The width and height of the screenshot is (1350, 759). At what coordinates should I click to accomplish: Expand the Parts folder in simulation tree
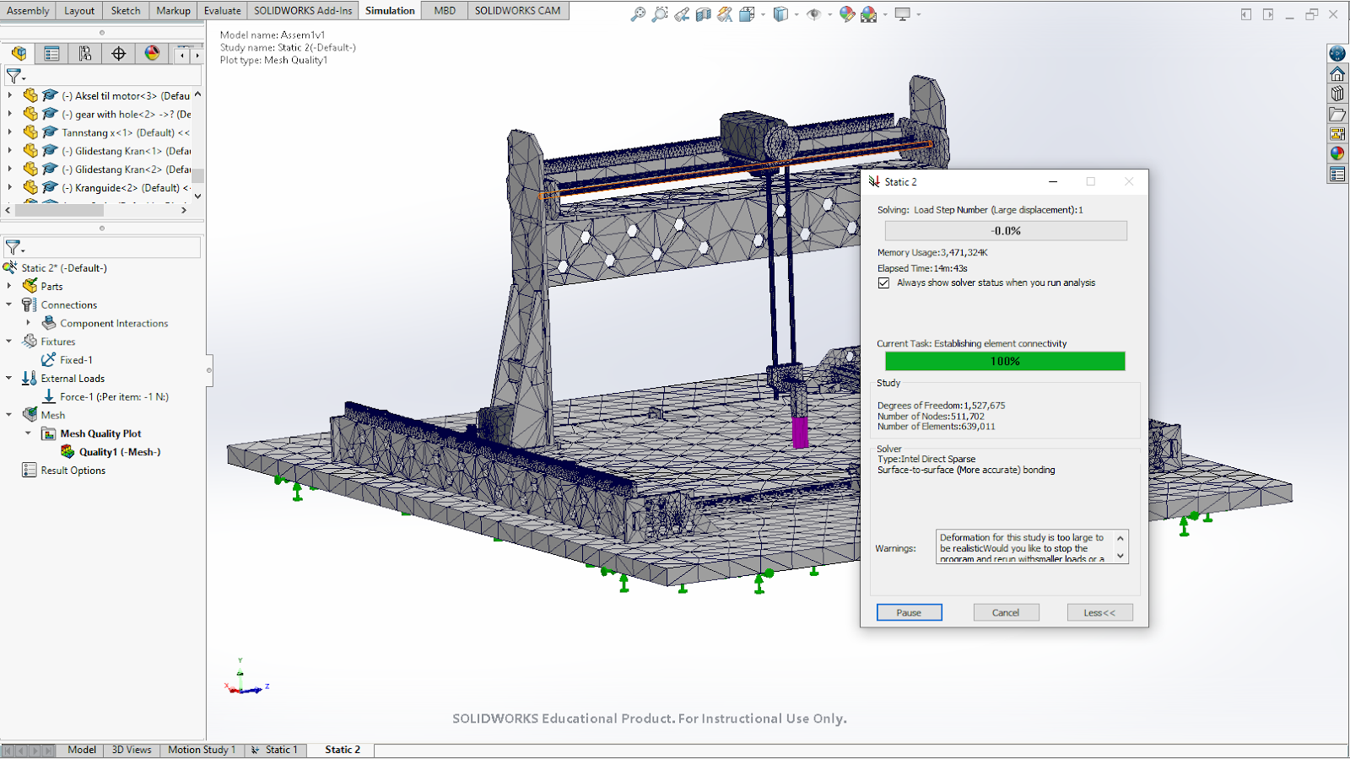coord(10,286)
